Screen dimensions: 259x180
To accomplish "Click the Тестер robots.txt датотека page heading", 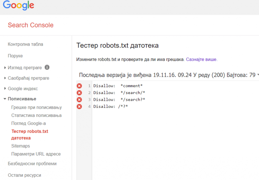I will point(117,46).
